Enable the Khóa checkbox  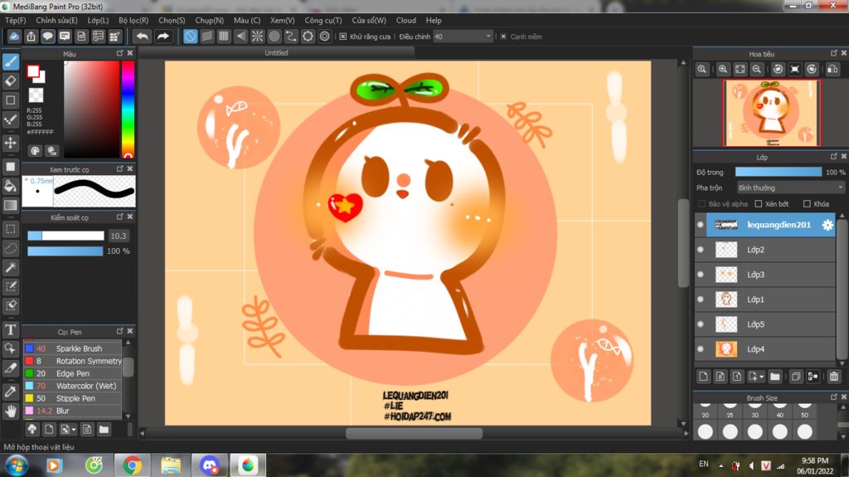tap(807, 204)
